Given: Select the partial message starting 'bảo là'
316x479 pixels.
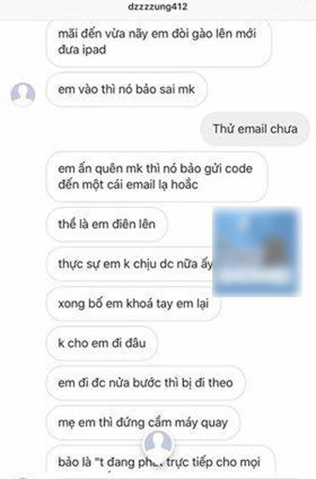Looking at the screenshot, I should (160, 461).
